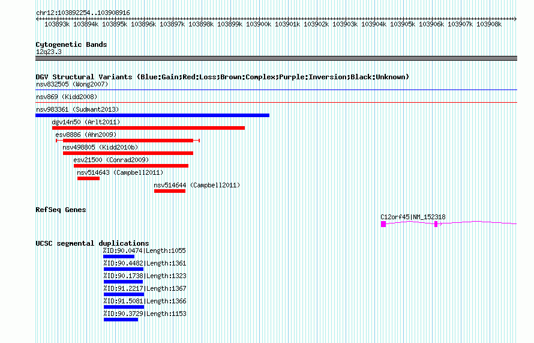Select the blue nsv983361 gain bar
The width and height of the screenshot is (534, 343).
[152, 115]
